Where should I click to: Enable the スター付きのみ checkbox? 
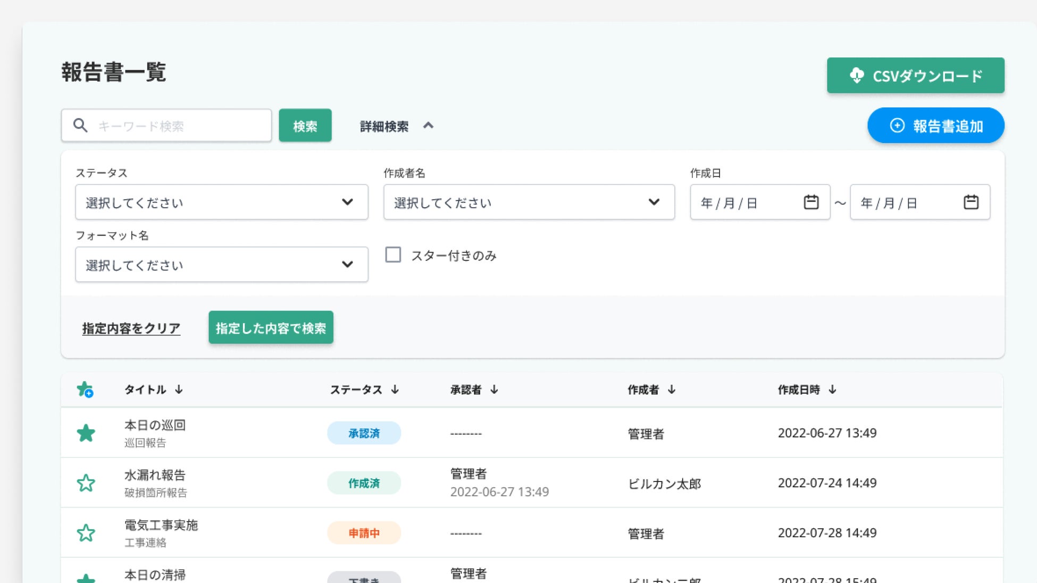[x=393, y=255]
